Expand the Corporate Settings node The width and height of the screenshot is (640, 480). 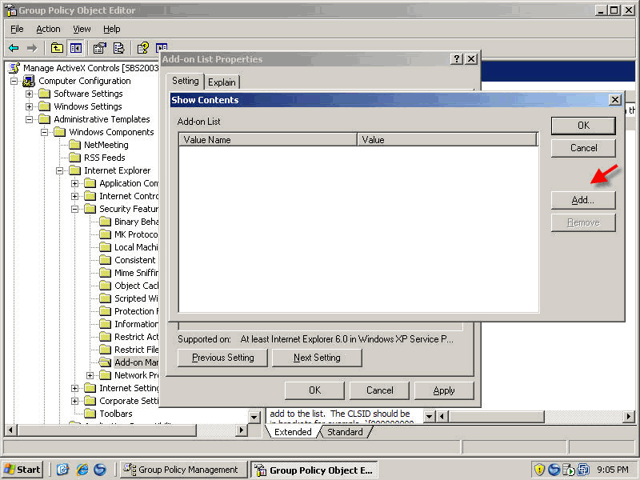pos(74,402)
